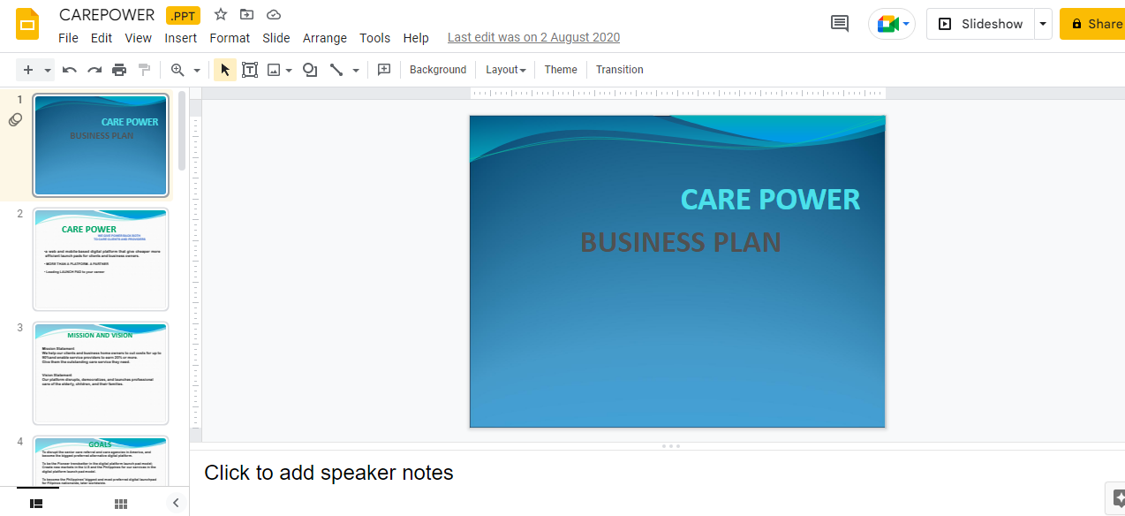Add a new slide with plus button
1125x516 pixels.
[x=28, y=70]
